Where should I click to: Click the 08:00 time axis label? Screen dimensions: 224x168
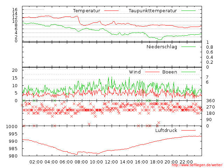[81, 162]
